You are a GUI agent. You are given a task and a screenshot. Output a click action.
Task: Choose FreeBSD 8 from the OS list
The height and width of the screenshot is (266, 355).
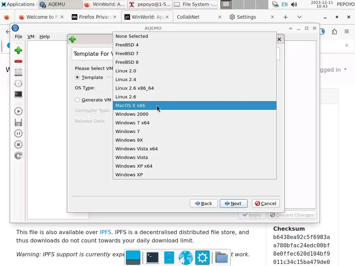click(x=195, y=62)
